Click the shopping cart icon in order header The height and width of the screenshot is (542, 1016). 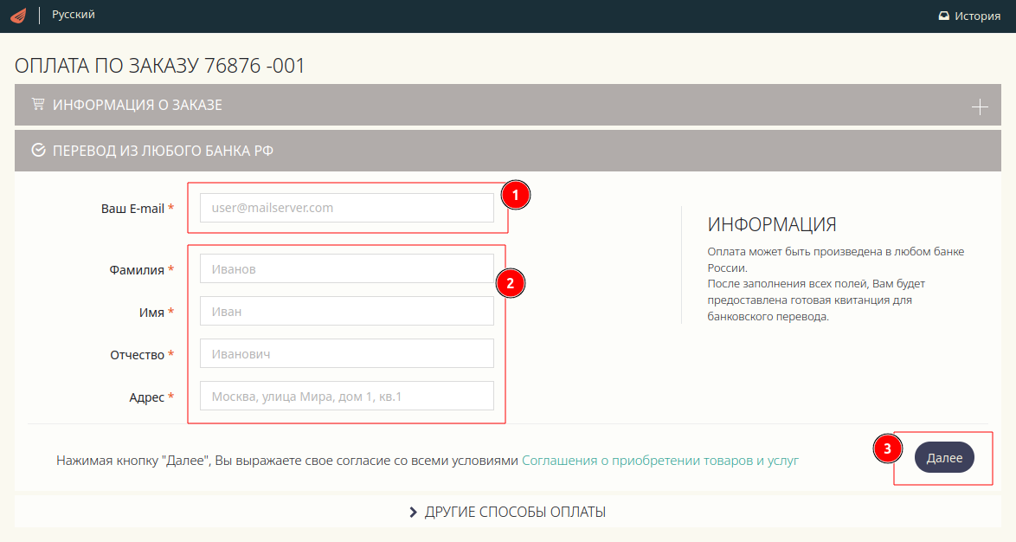point(38,105)
